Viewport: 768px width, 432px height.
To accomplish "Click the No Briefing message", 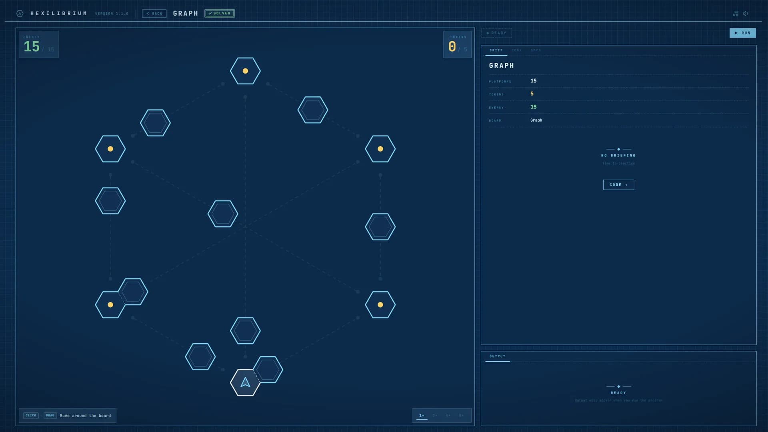I will 618,156.
